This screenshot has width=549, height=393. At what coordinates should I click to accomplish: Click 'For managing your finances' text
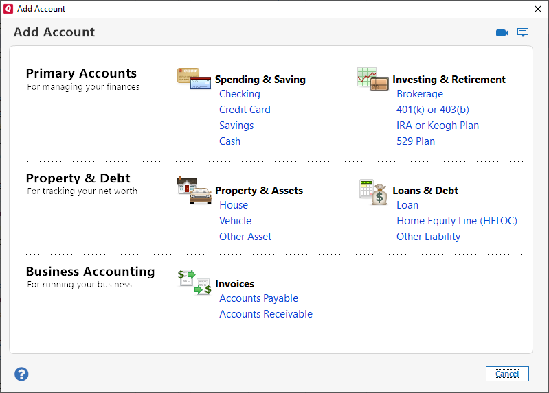point(83,87)
